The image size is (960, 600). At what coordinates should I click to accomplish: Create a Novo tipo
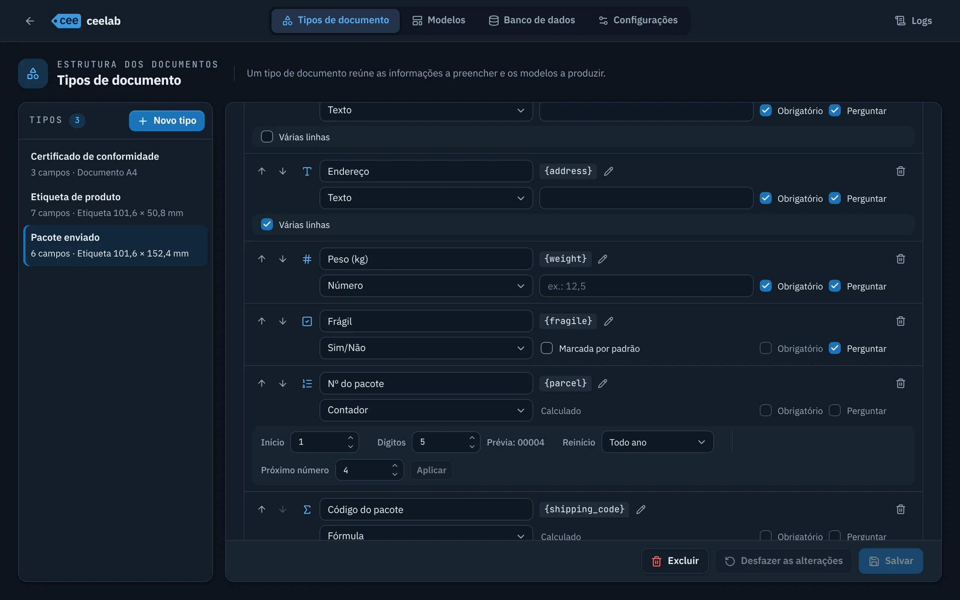[166, 121]
